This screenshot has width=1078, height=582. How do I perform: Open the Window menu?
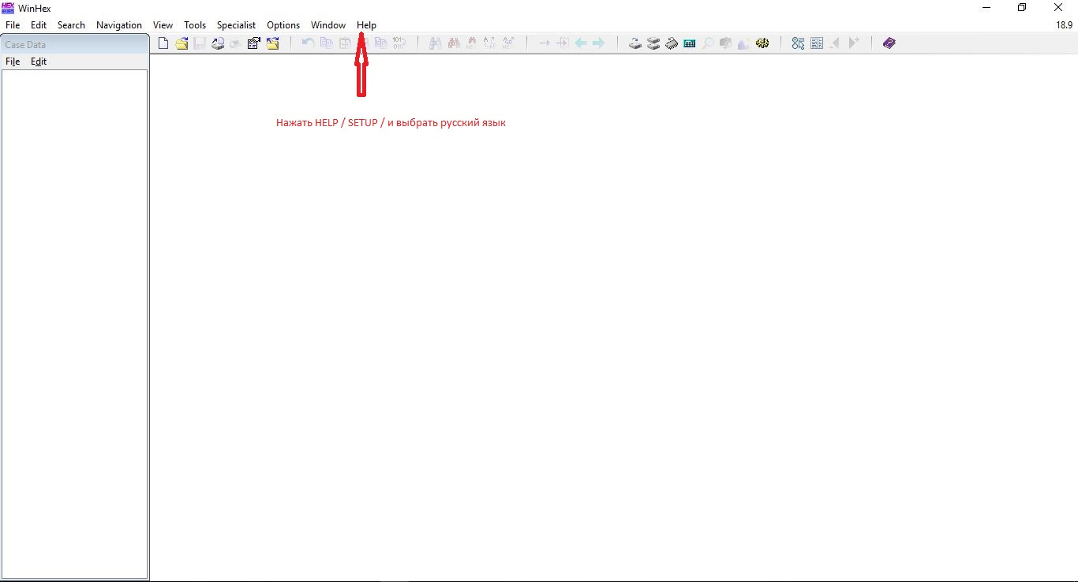pos(328,25)
